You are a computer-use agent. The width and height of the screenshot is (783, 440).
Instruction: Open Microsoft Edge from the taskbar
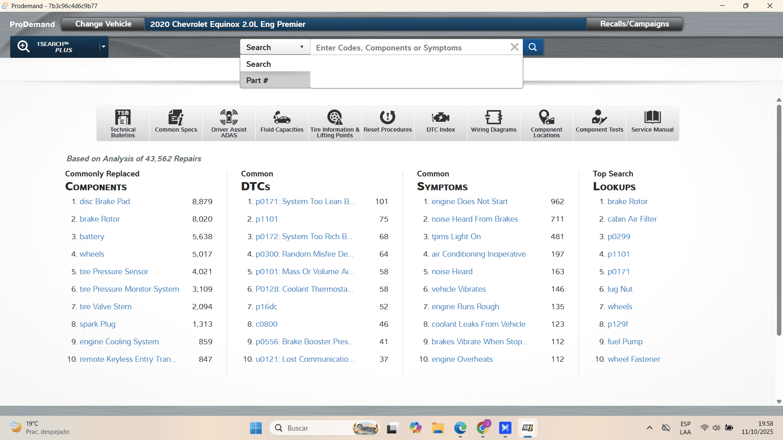click(x=460, y=428)
